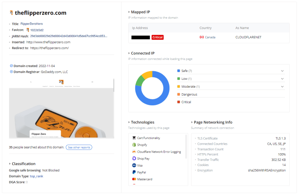Screen dimensions: 300x196
Task: Expand the Safe (7) row chevron
Action: 282,71
